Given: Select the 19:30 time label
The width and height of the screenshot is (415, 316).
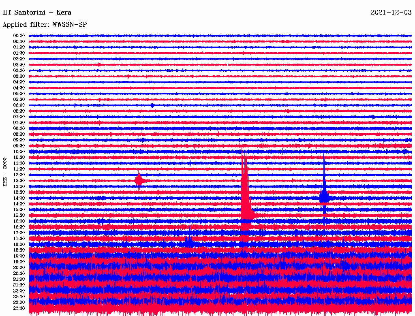Looking at the screenshot, I should pyautogui.click(x=19, y=262).
